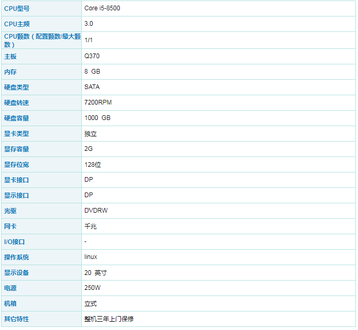Select the '1000 GB' capacity value
358x330 pixels.
[98, 118]
